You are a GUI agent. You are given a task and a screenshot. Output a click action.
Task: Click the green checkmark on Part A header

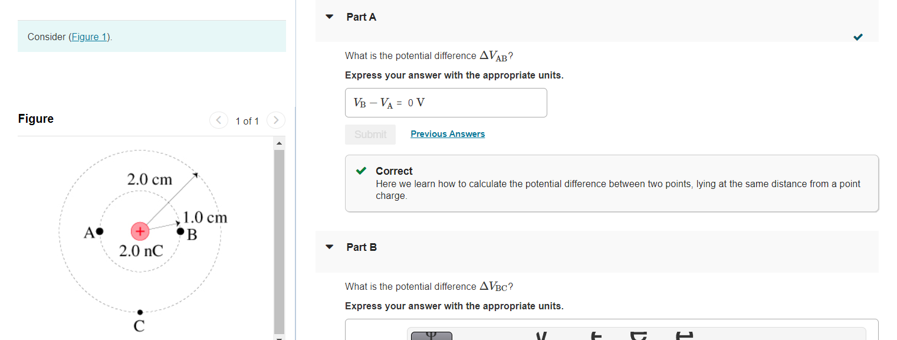(x=858, y=37)
